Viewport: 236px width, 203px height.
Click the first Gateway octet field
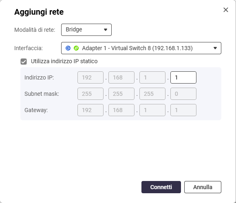(x=90, y=110)
